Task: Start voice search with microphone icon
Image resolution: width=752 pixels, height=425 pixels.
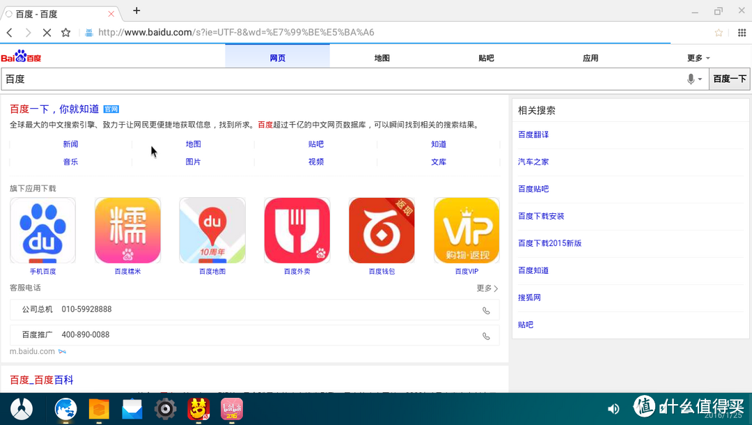Action: pos(691,79)
